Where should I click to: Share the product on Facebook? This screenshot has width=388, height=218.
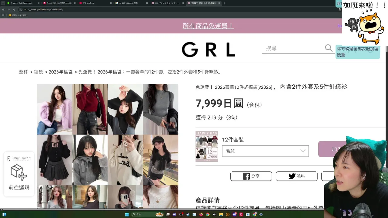[251, 176]
